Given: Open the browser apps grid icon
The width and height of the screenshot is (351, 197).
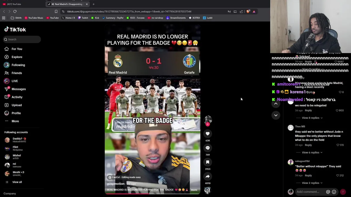Looking at the screenshot, I should pyautogui.click(x=4, y=18).
